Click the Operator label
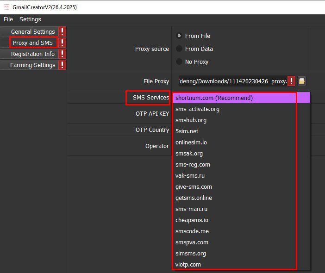The height and width of the screenshot is (273, 325). coord(157,146)
